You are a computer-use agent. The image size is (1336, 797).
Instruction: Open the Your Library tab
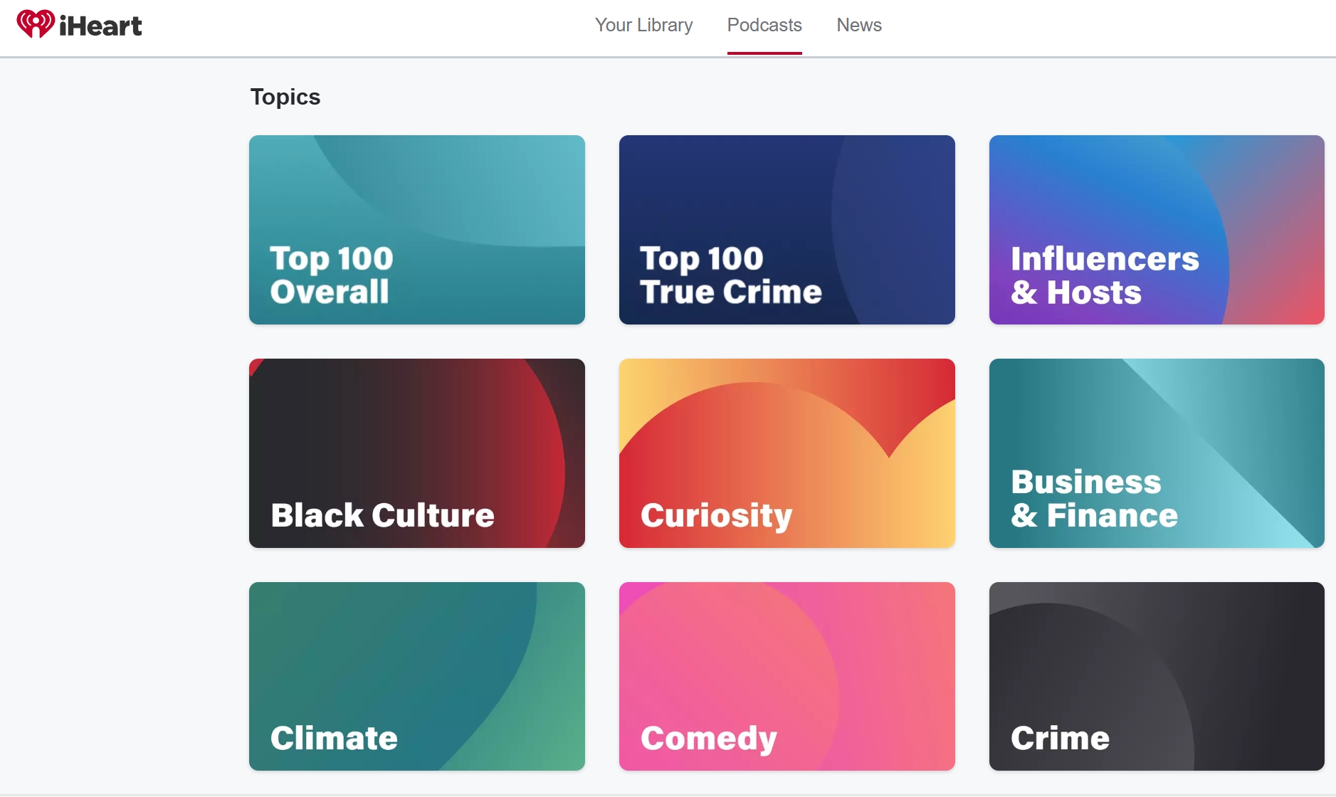[x=643, y=25]
